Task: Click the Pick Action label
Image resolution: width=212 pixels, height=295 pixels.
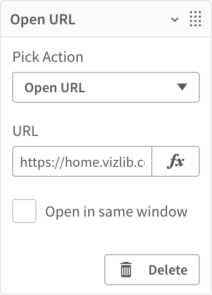Action: click(47, 57)
